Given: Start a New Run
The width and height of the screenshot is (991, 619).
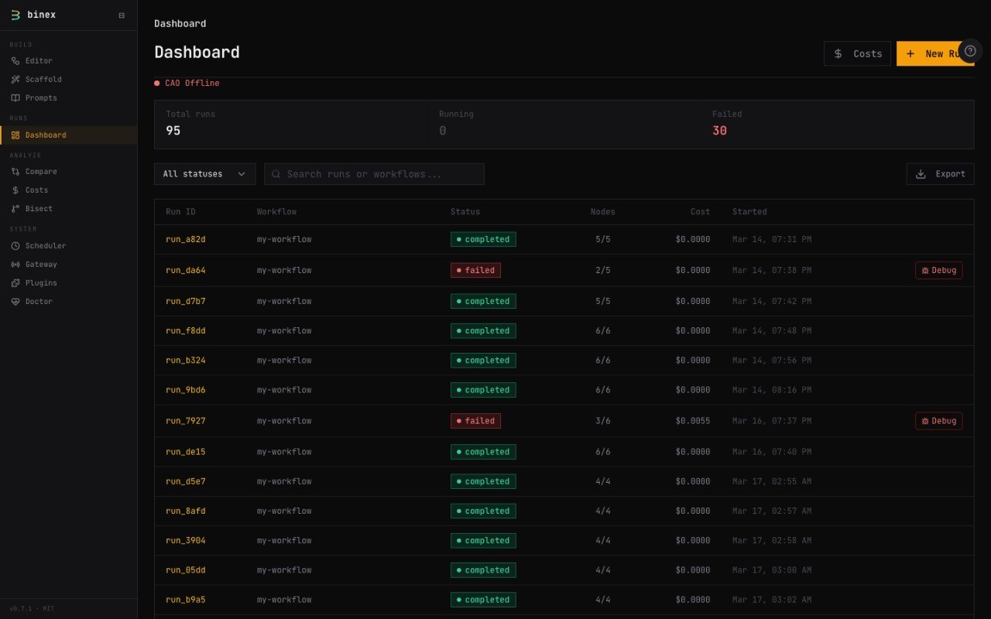Looking at the screenshot, I should (935, 53).
